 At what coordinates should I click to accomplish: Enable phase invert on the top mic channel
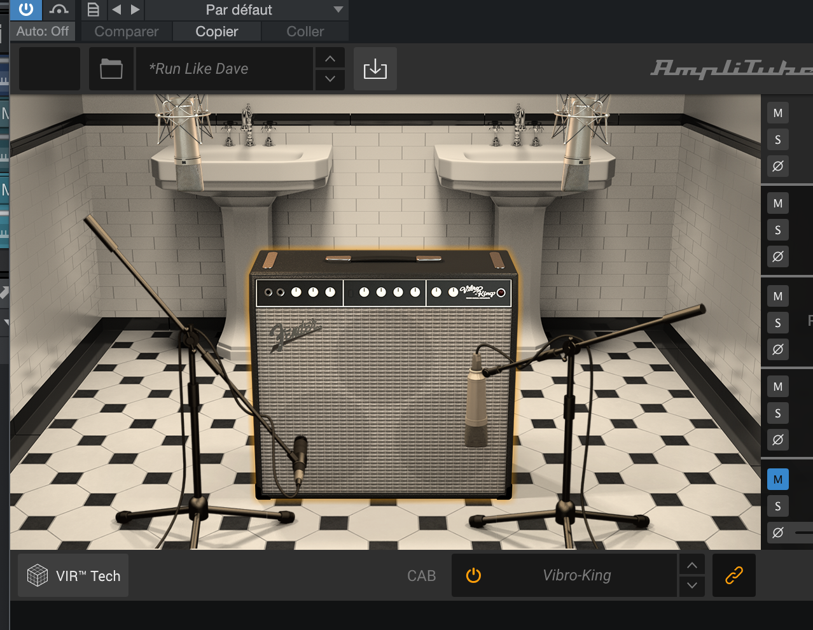pos(777,166)
